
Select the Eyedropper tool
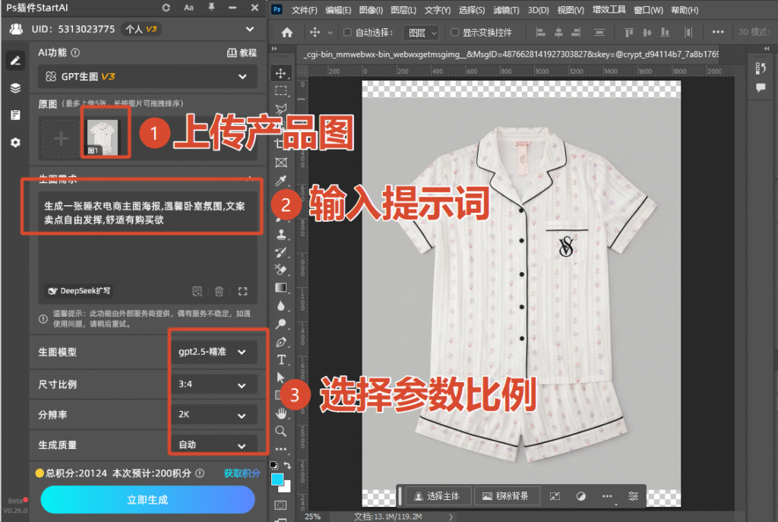pyautogui.click(x=281, y=181)
